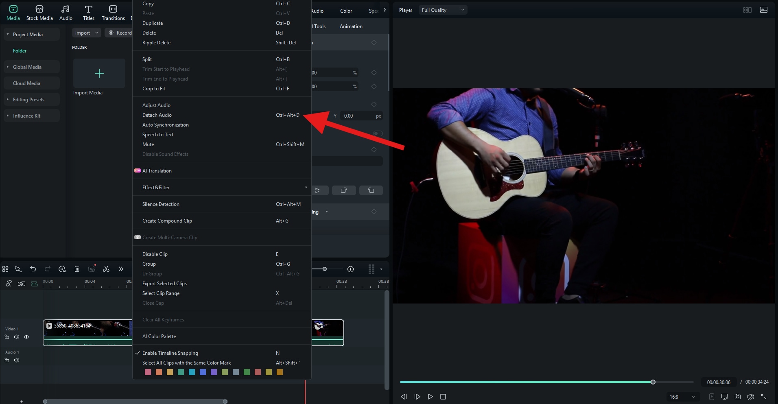
Task: Open the Stock Media tab
Action: (39, 13)
